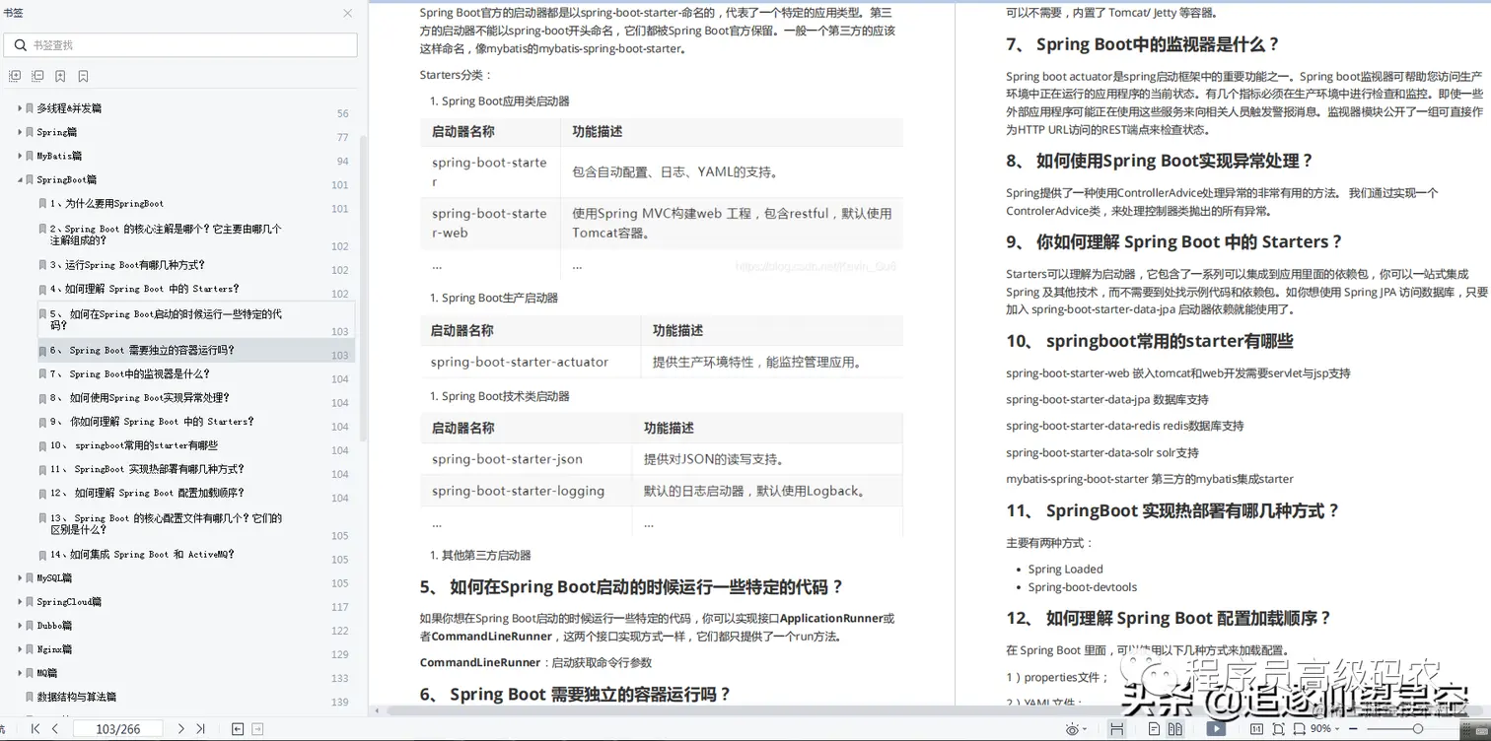
Task: Click the go-back view arrow icon
Action: [238, 729]
